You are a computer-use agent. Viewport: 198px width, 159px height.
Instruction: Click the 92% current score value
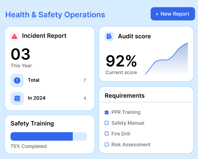click(121, 61)
